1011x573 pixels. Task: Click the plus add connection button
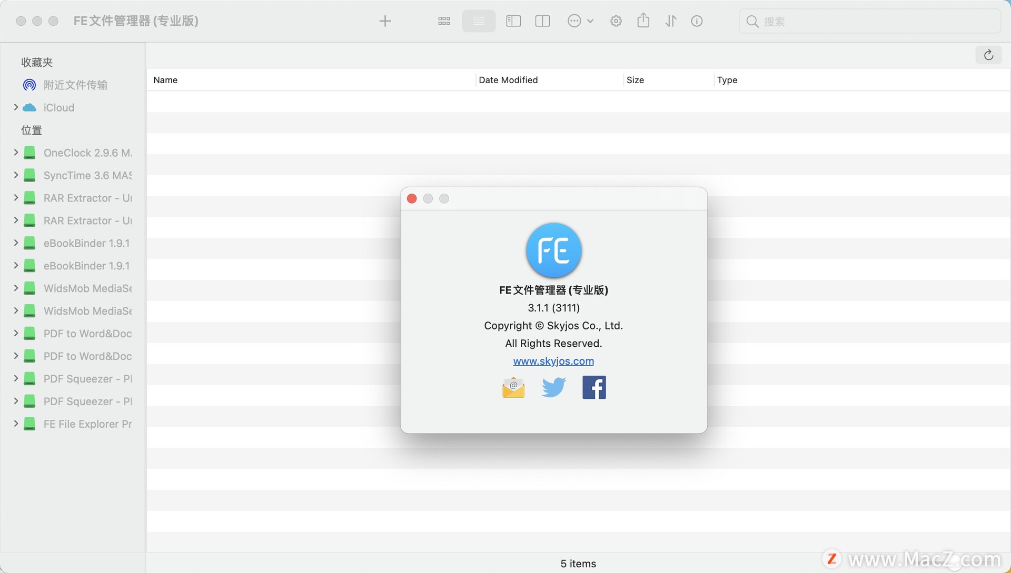(x=385, y=21)
